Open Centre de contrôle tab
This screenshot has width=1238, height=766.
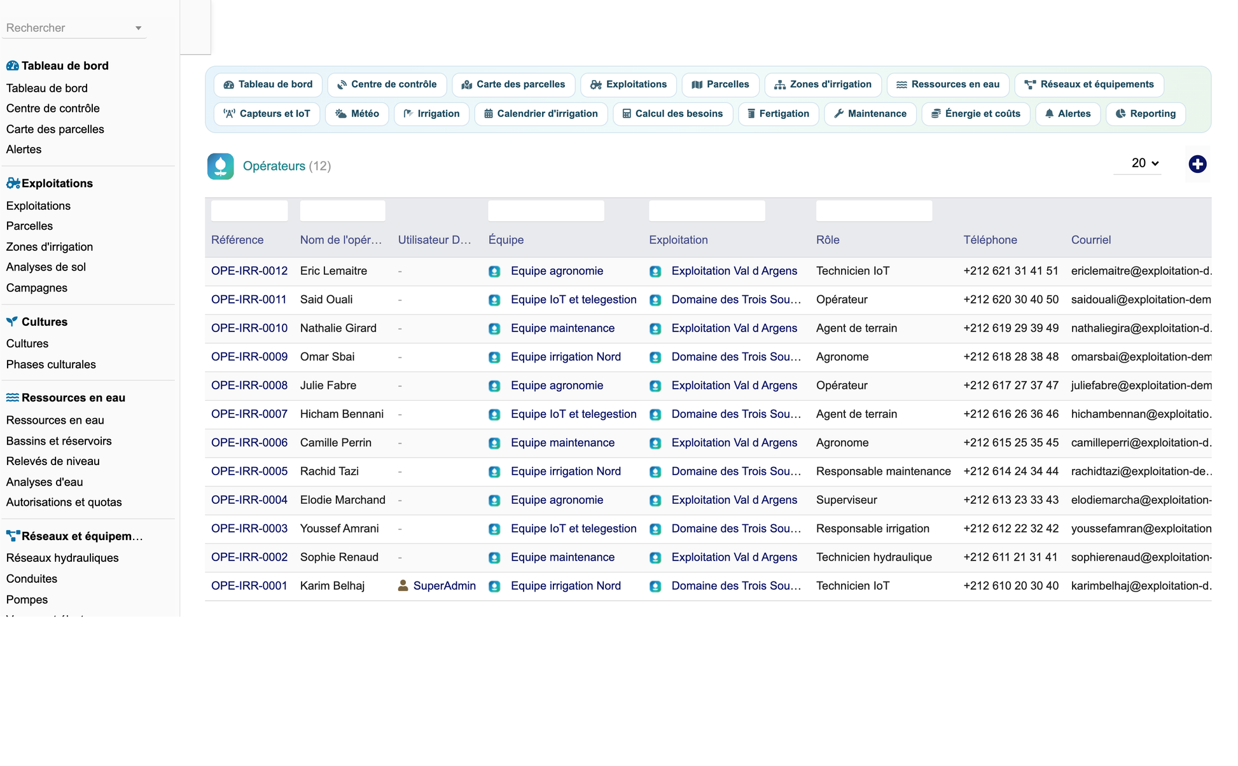pyautogui.click(x=387, y=85)
